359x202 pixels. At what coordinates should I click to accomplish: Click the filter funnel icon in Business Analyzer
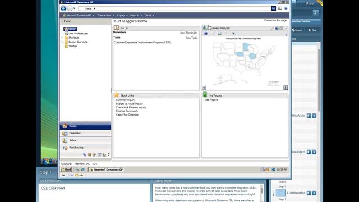click(x=233, y=34)
